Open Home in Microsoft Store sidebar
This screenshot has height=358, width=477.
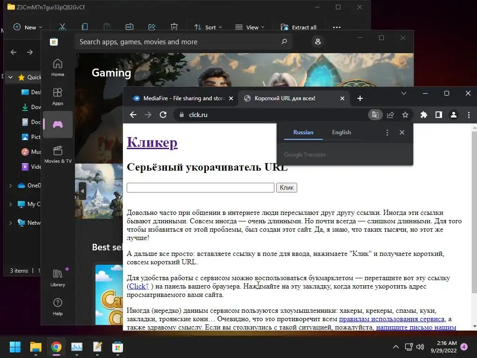point(57,68)
